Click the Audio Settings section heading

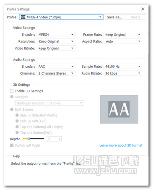tap(24, 60)
